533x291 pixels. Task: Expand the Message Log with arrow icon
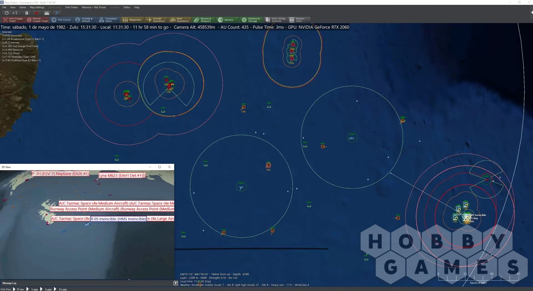(x=176, y=283)
